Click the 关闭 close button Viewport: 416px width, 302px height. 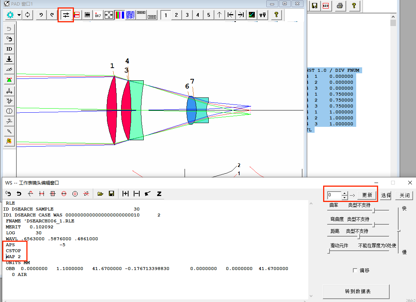tap(404, 196)
